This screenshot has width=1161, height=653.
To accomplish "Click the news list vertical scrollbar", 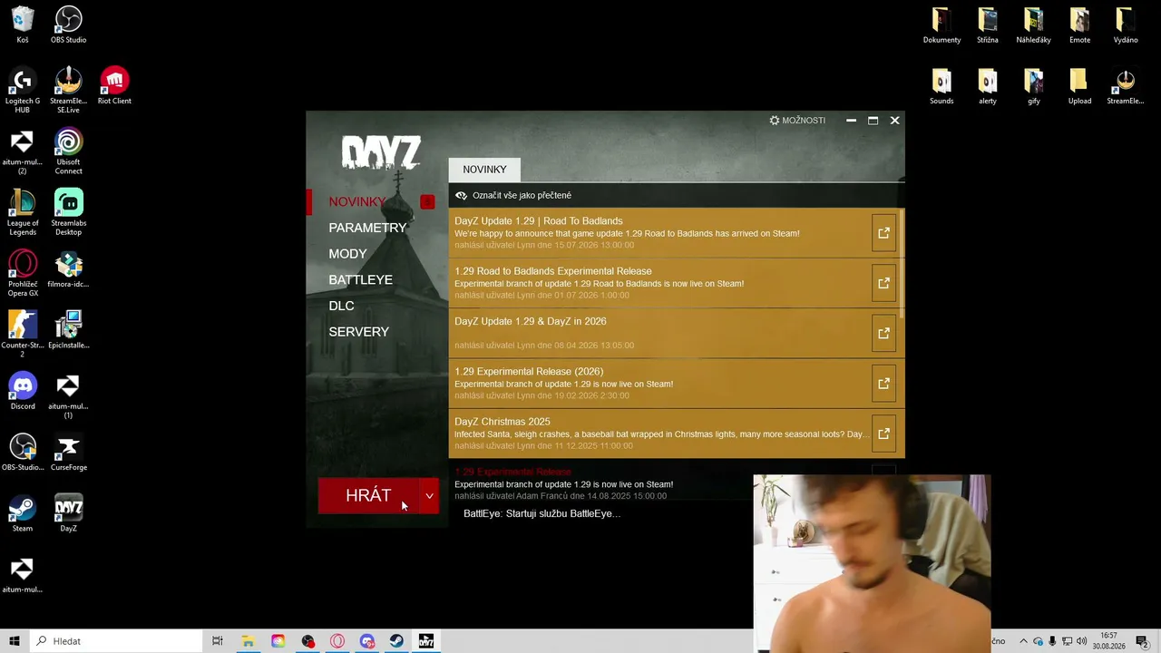I will click(x=902, y=263).
